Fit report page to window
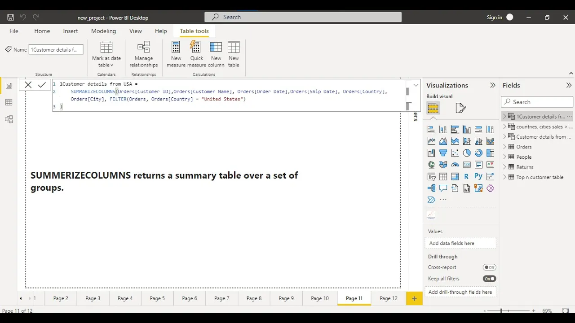The height and width of the screenshot is (323, 575). click(565, 310)
